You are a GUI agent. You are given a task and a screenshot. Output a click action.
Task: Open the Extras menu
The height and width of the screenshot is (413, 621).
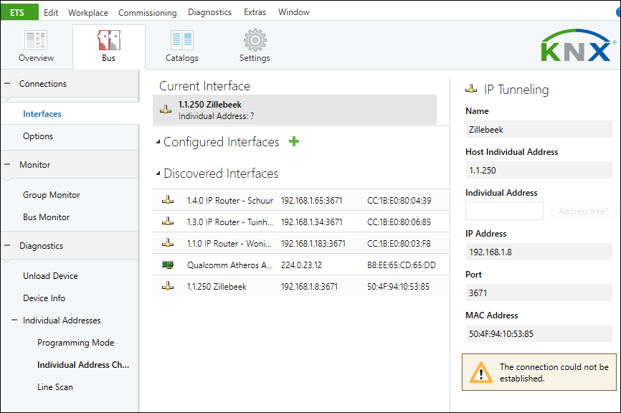coord(255,12)
